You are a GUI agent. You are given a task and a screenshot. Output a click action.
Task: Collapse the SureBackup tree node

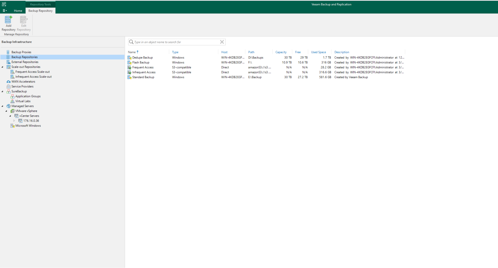tap(3, 91)
